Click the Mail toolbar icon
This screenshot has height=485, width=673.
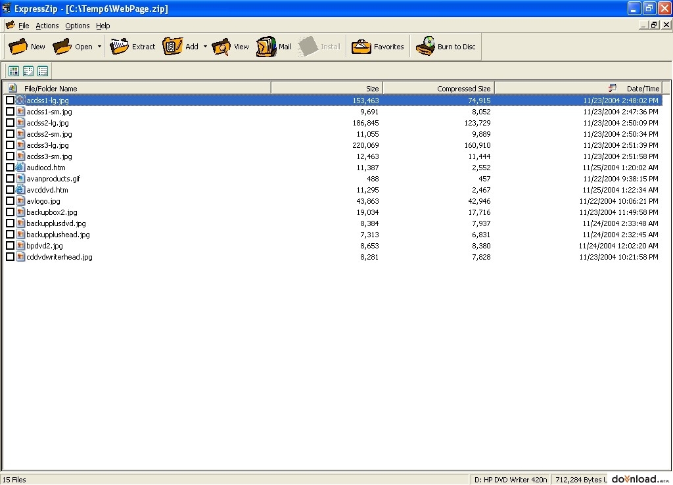click(x=266, y=47)
